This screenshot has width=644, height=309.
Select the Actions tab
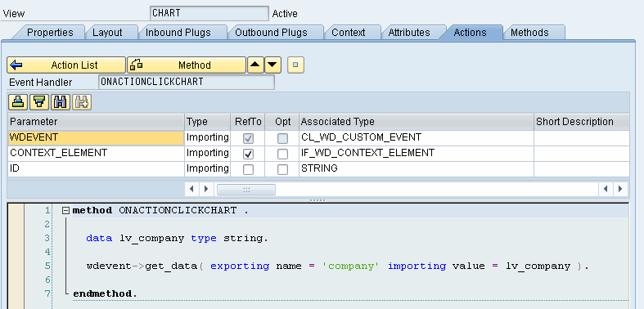(470, 33)
